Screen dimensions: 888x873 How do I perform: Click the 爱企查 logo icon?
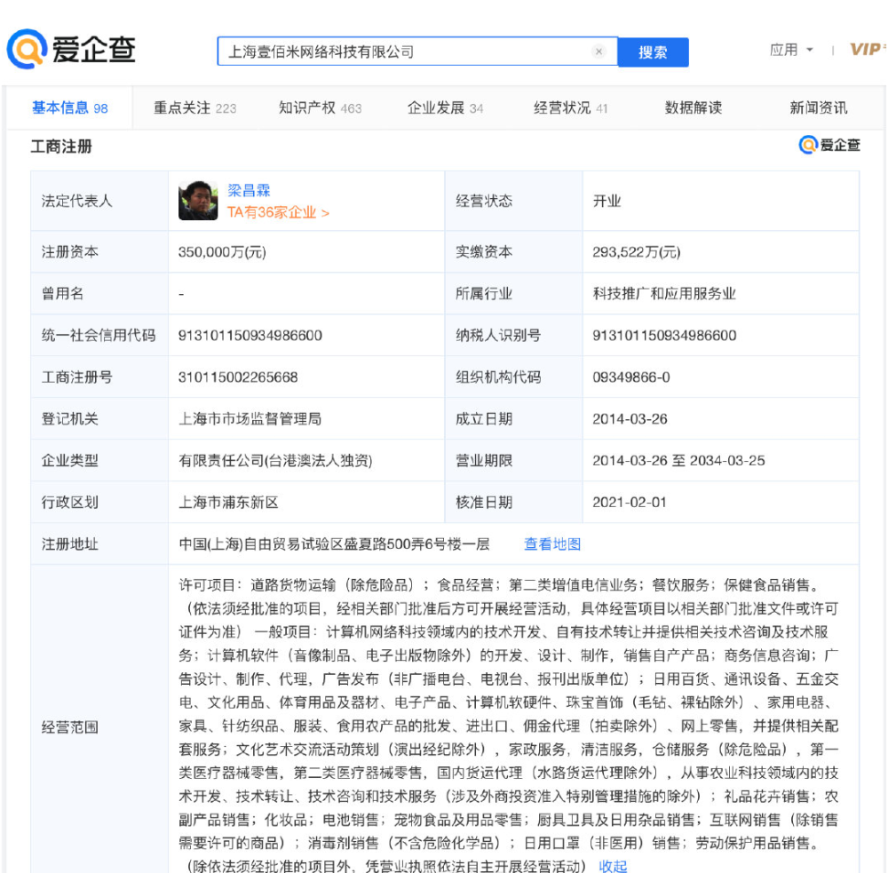click(x=71, y=49)
